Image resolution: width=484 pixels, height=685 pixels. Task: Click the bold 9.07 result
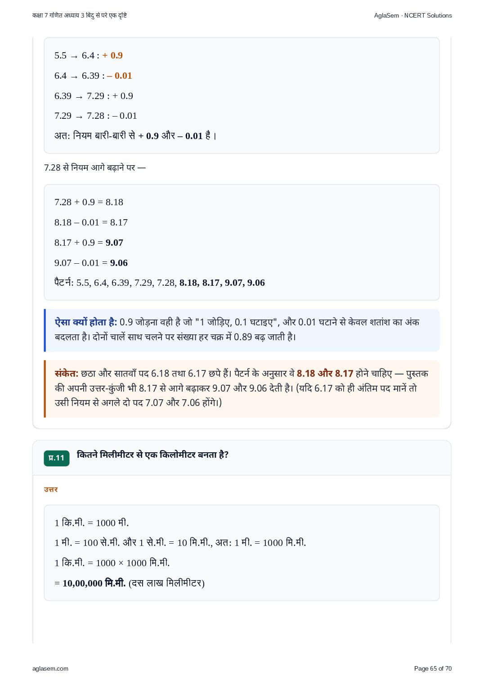pyautogui.click(x=114, y=243)
